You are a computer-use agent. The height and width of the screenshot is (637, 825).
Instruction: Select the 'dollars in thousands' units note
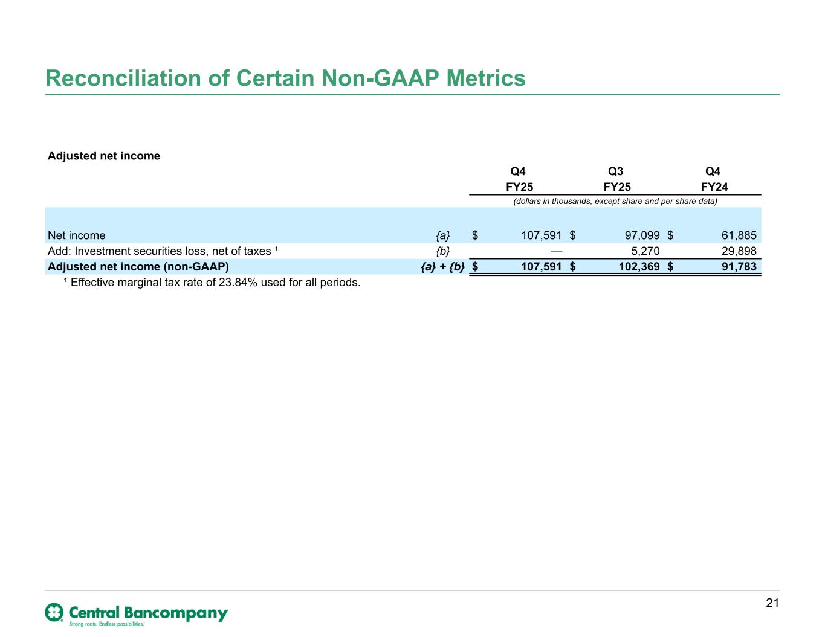point(615,201)
